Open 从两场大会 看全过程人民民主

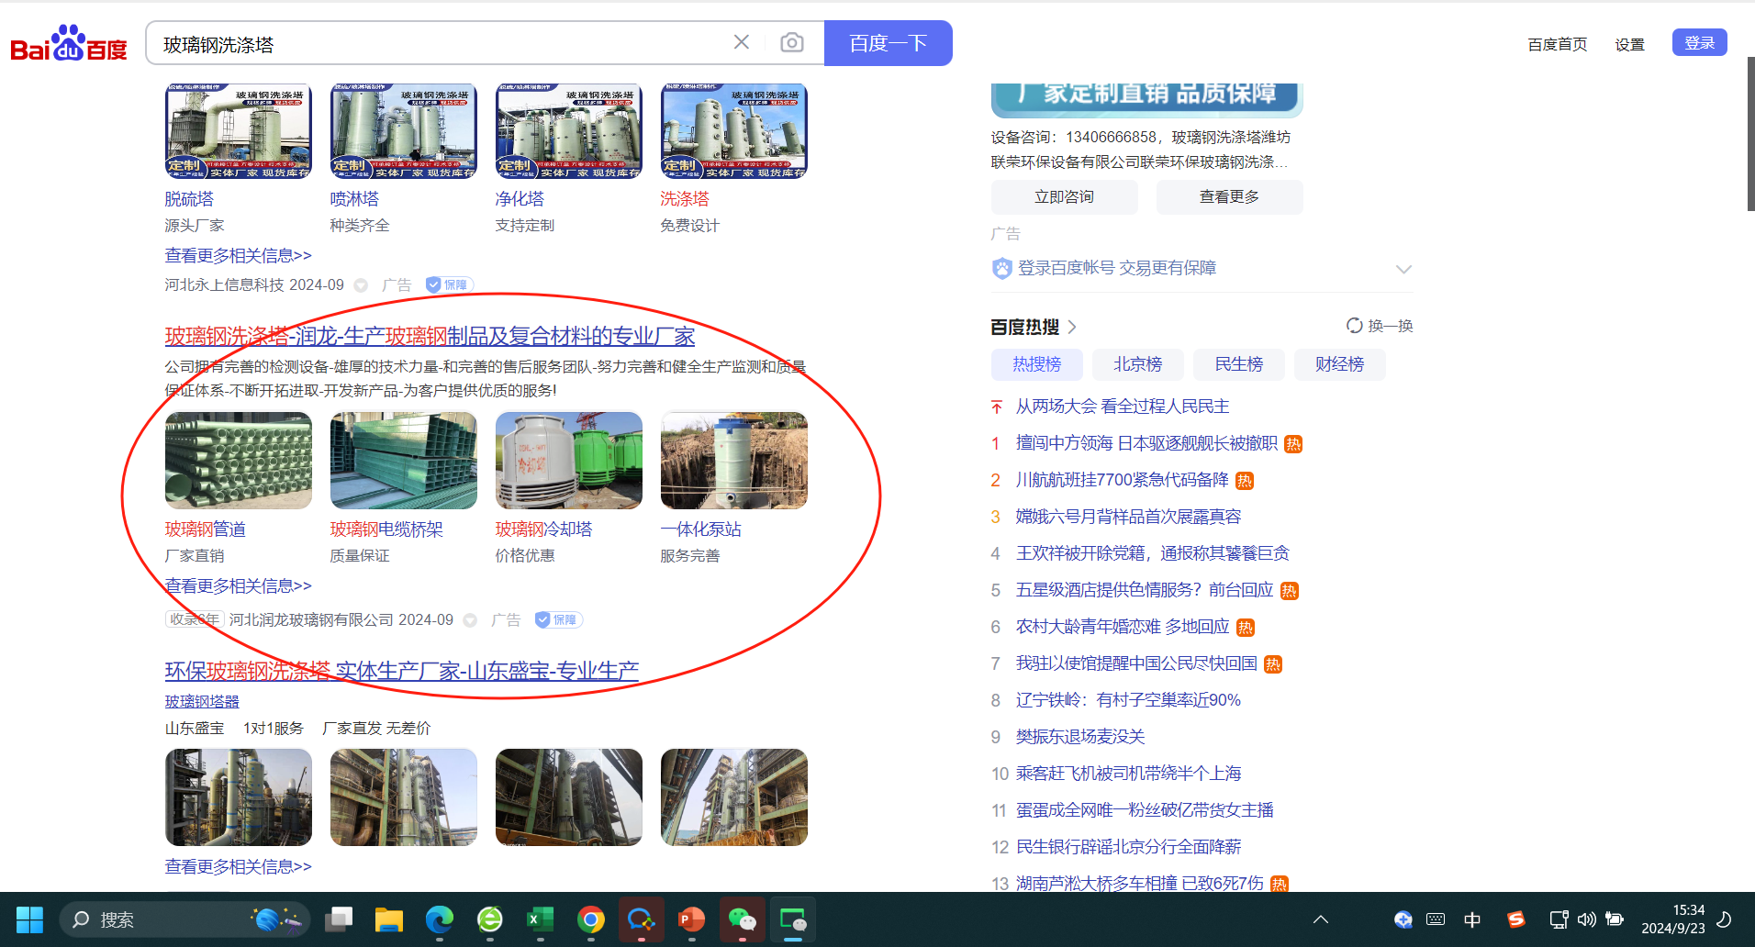[1123, 407]
